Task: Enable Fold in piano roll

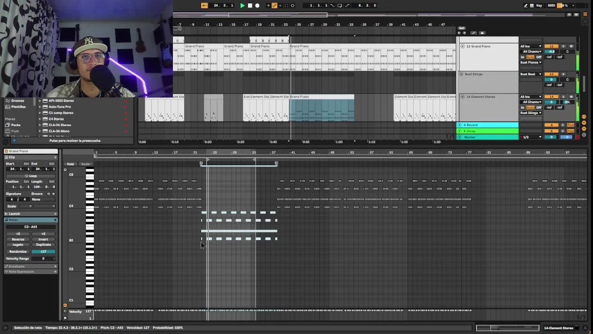Action: (x=70, y=164)
